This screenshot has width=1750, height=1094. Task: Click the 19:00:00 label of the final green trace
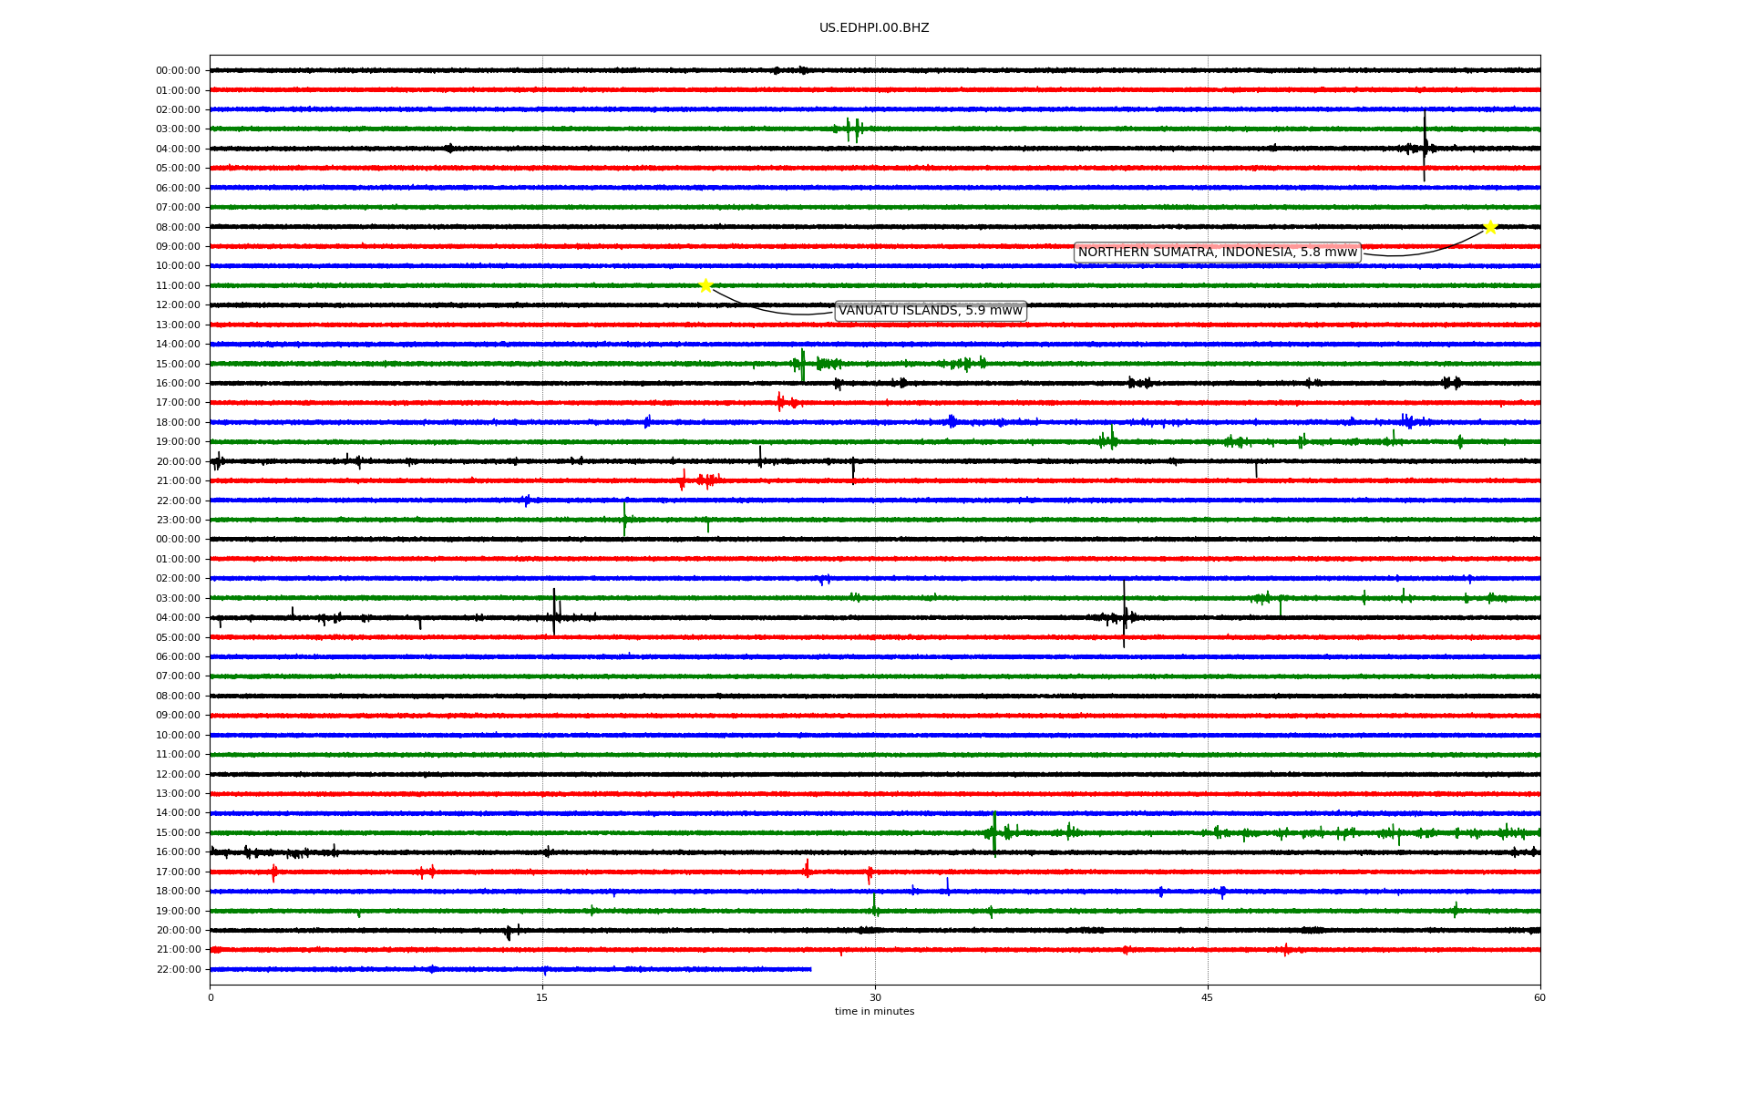[x=178, y=911]
